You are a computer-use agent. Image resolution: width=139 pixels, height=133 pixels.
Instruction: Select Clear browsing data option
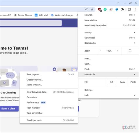coord(49,92)
